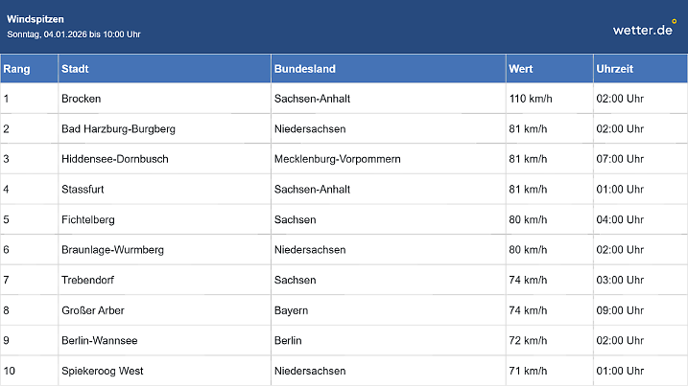Select the Brocken city cell

[82, 99]
